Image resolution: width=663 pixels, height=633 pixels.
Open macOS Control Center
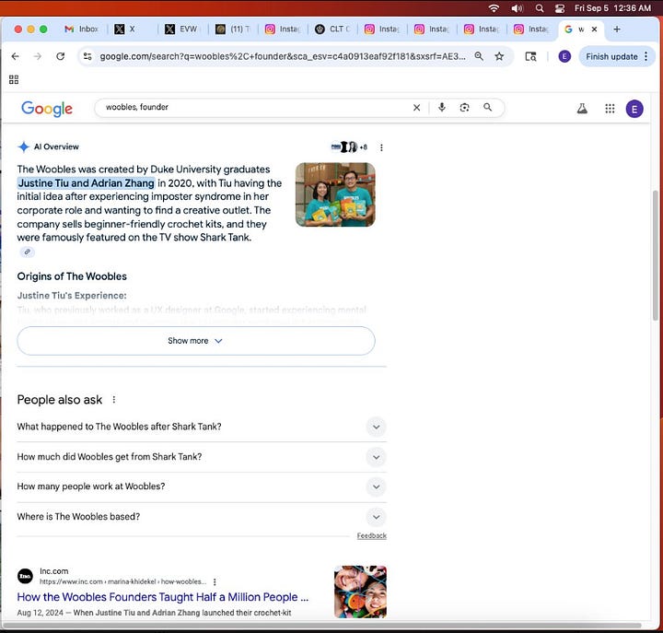click(x=560, y=8)
